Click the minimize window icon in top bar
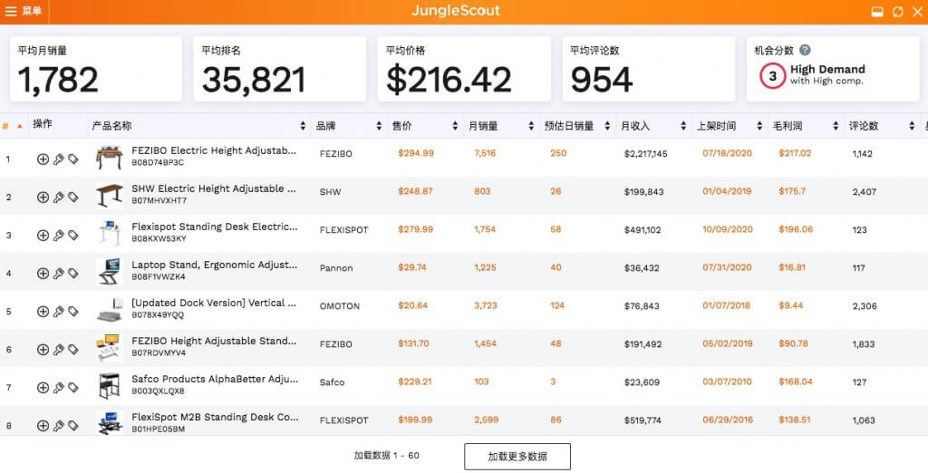The height and width of the screenshot is (473, 928). coord(877,12)
